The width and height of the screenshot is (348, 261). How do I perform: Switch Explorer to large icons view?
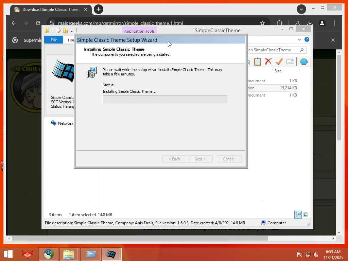tap(306, 214)
